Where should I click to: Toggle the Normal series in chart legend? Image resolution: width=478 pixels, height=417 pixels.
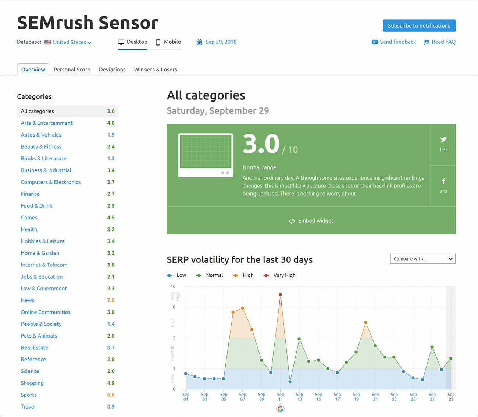(210, 275)
